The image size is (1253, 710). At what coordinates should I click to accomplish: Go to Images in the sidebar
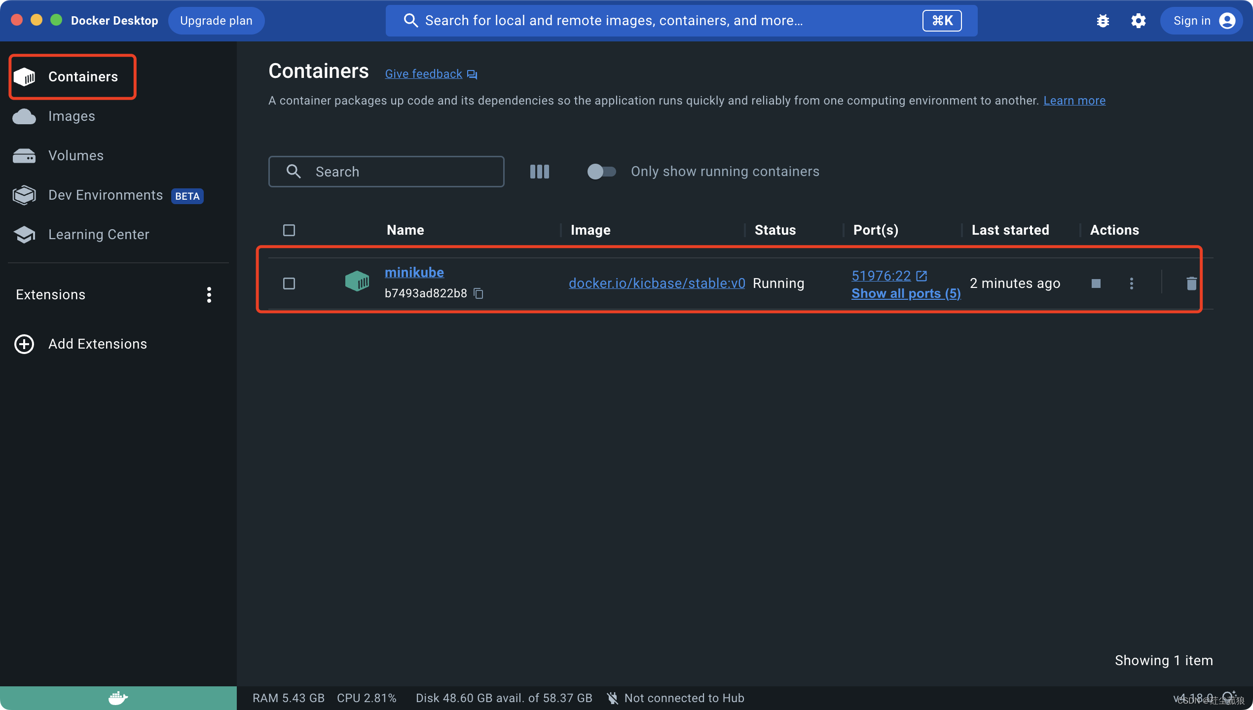(72, 116)
